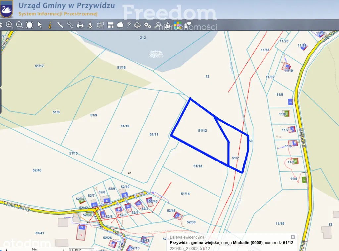Enable the object information tool
Viewport: 339px width, 251px height.
click(x=50, y=25)
